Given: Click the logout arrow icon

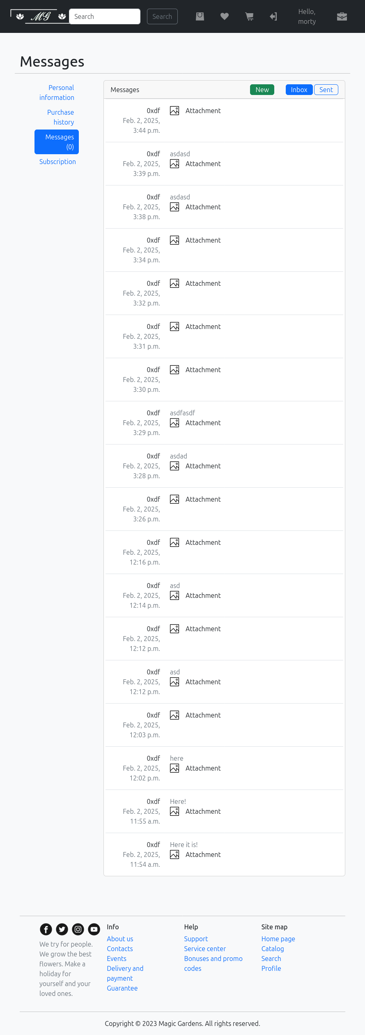Looking at the screenshot, I should point(273,16).
